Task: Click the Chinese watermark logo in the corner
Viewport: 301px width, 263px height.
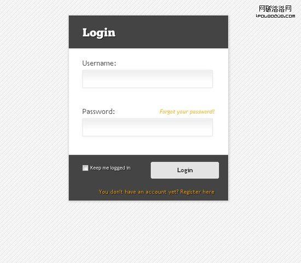Action: pos(275,9)
